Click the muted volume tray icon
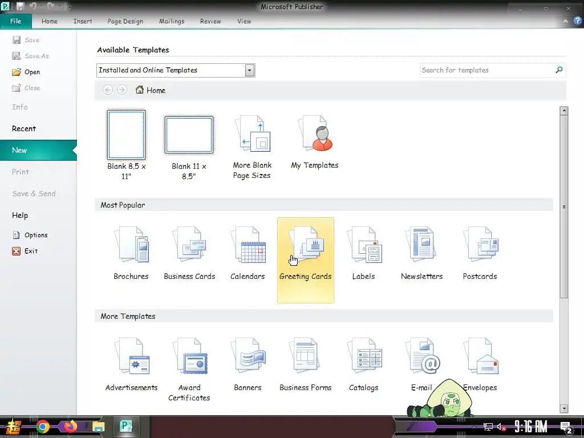 pyautogui.click(x=501, y=427)
